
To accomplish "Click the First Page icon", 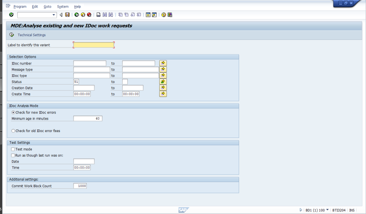I will [120, 15].
